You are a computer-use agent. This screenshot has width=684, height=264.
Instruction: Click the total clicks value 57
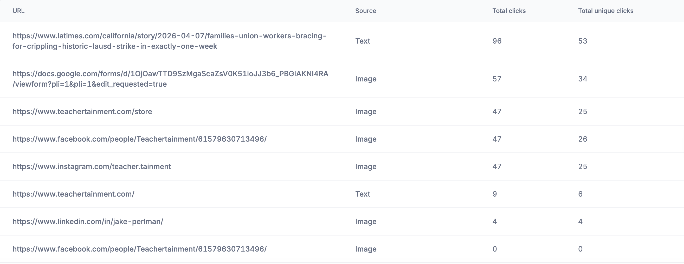(497, 79)
